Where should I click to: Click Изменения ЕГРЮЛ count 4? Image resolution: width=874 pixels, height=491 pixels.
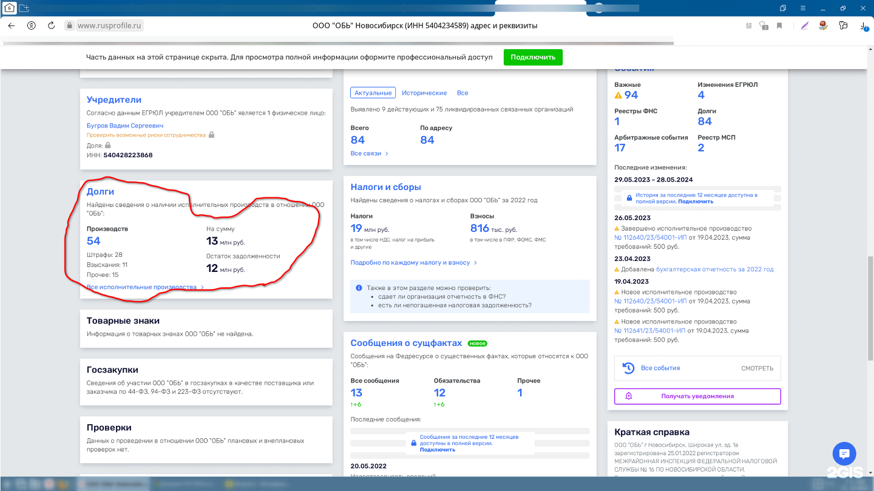[701, 95]
